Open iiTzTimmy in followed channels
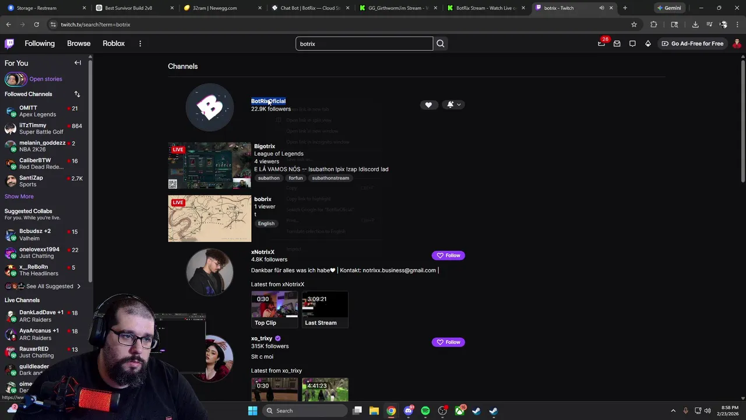 [x=44, y=129]
